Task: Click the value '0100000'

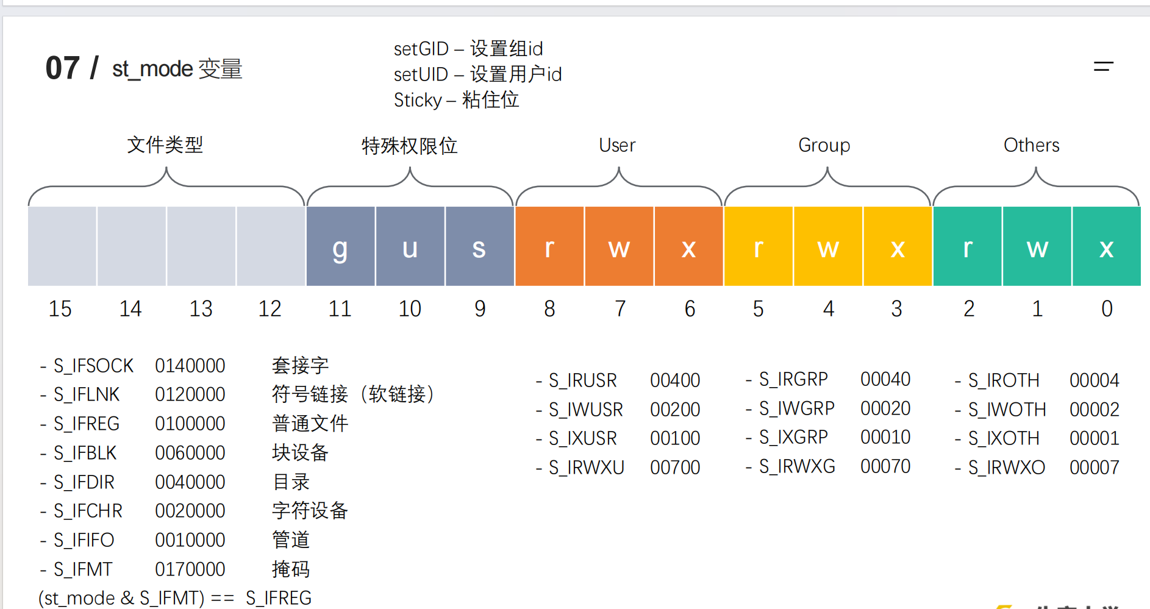Action: (190, 424)
